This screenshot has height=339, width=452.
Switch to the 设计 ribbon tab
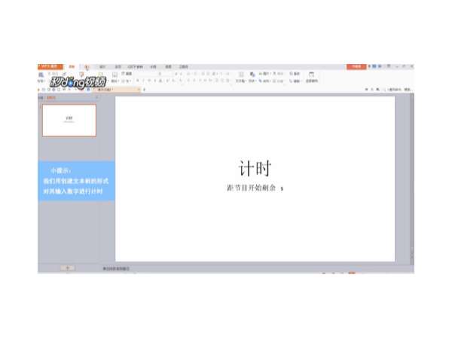point(102,66)
